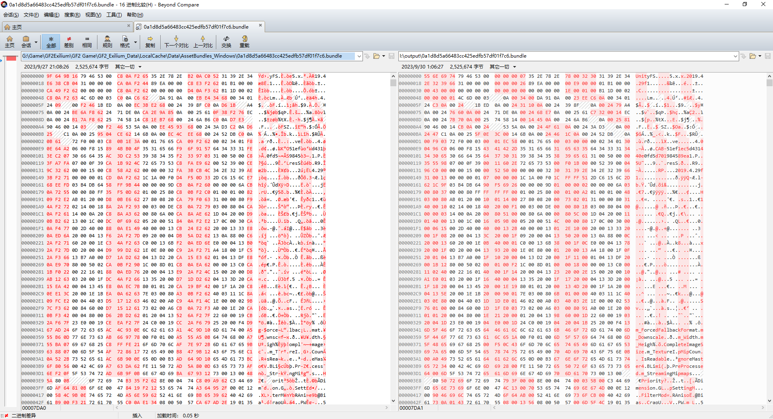The image size is (773, 419).
Task: Enable the 差别 (Differences) display filter
Action: 69,41
